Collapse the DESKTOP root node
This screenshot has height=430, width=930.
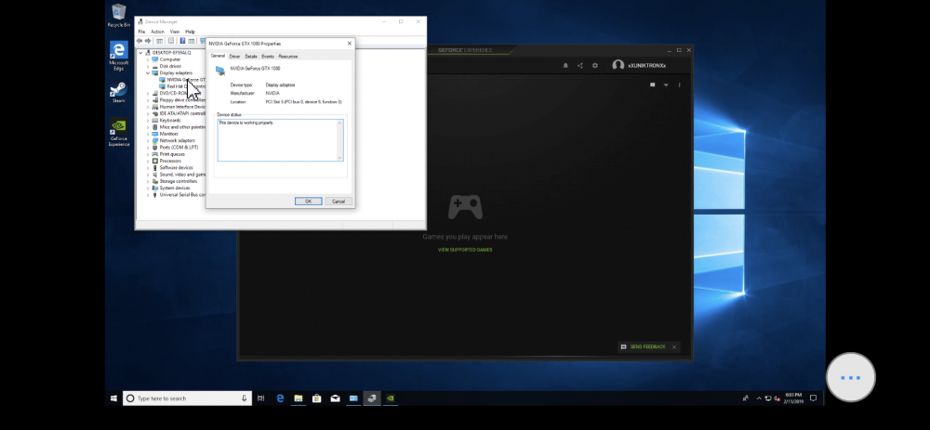click(x=140, y=53)
